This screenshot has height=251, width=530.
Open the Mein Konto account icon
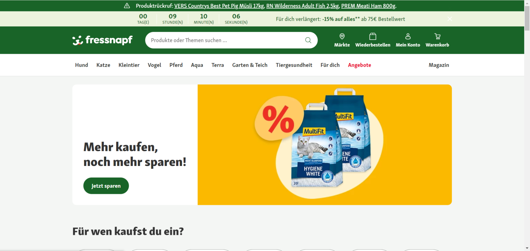pyautogui.click(x=408, y=36)
